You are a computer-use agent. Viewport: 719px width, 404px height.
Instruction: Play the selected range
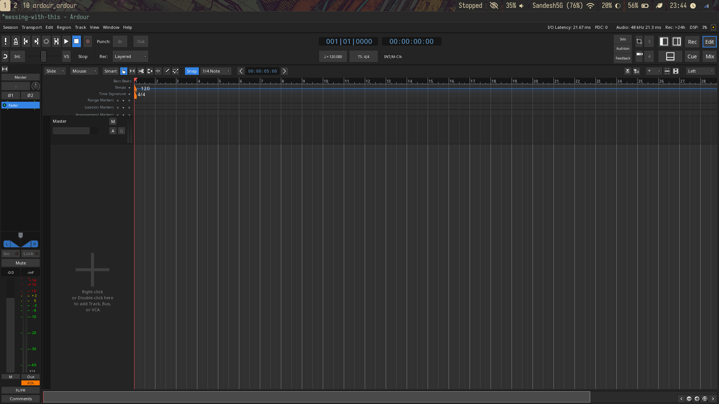tap(56, 42)
